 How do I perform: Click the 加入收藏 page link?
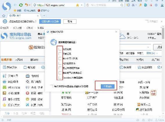17,28
